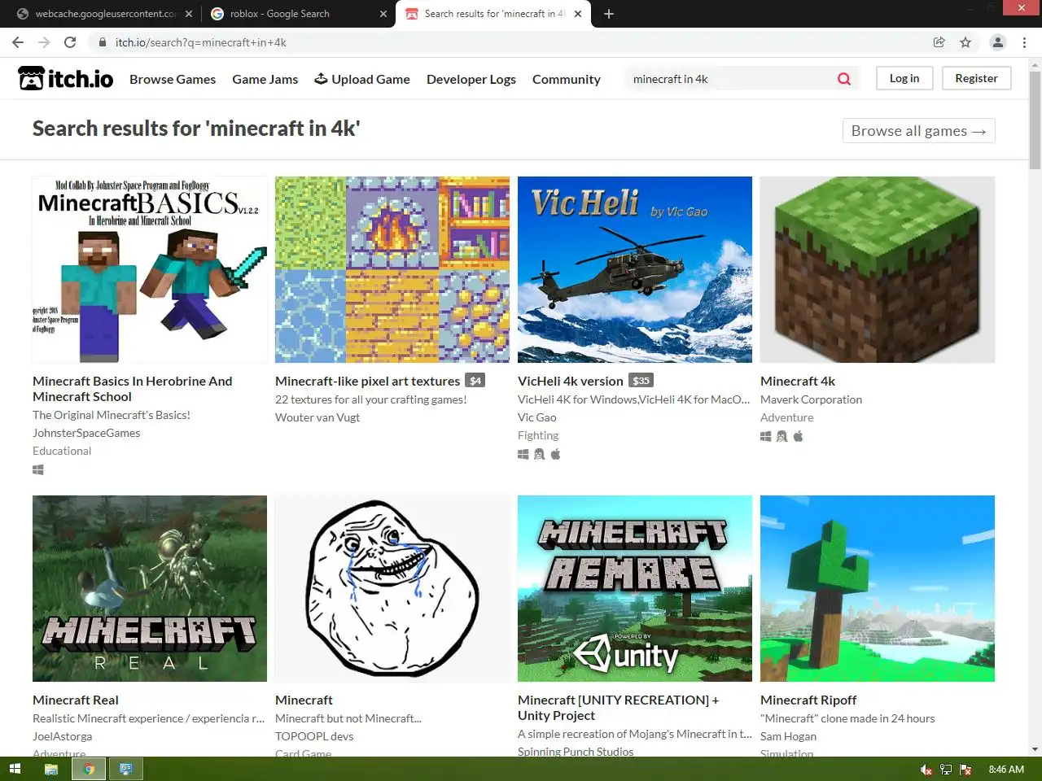Click the $4 price tag on pixel art textures
This screenshot has height=781, width=1042.
click(x=475, y=381)
